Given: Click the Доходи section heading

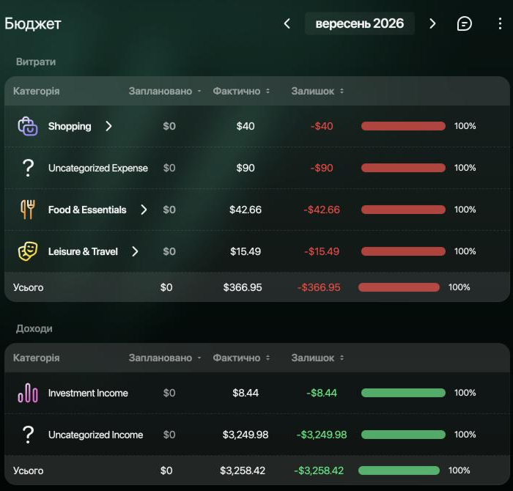Looking at the screenshot, I should (34, 328).
